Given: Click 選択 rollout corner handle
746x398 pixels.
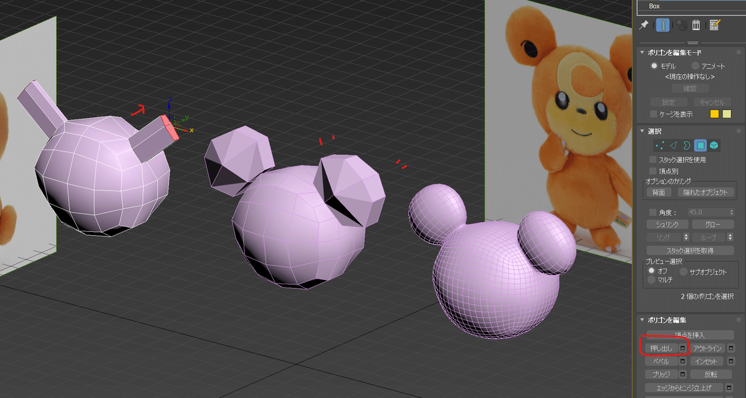Looking at the screenshot, I should pos(739,131).
